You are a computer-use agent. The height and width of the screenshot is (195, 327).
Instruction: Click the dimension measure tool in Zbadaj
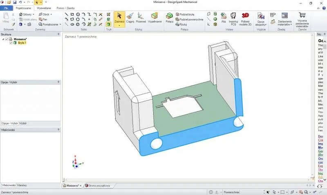tap(273, 15)
